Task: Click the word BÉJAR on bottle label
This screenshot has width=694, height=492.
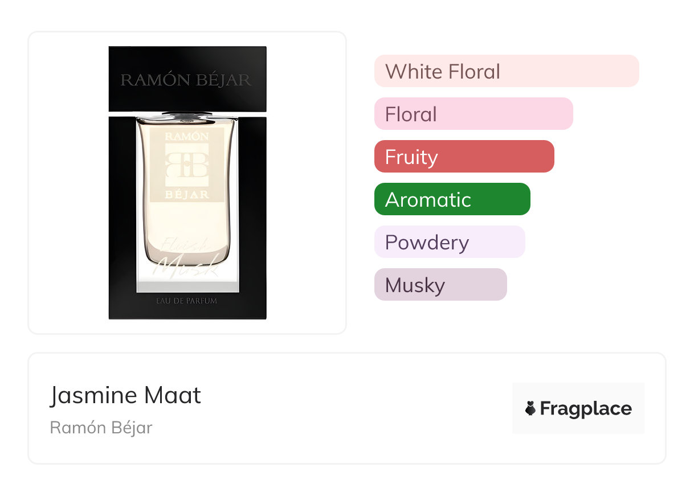Action: (x=187, y=194)
